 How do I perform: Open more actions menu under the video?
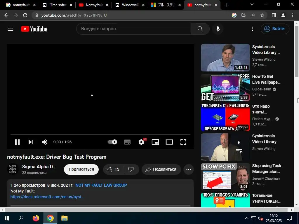[x=189, y=169]
